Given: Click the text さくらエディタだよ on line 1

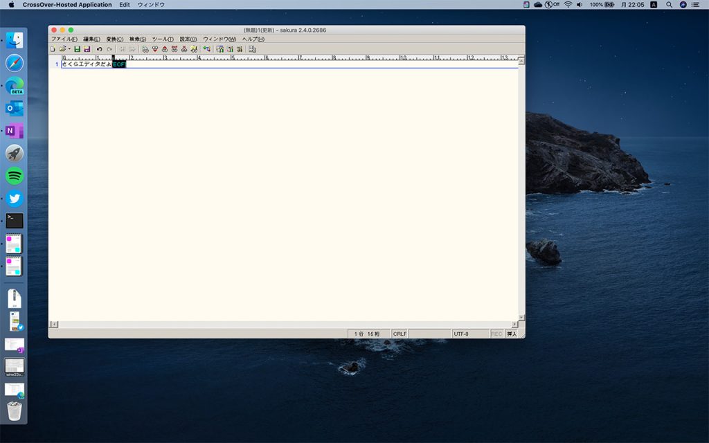Looking at the screenshot, I should pyautogui.click(x=87, y=64).
